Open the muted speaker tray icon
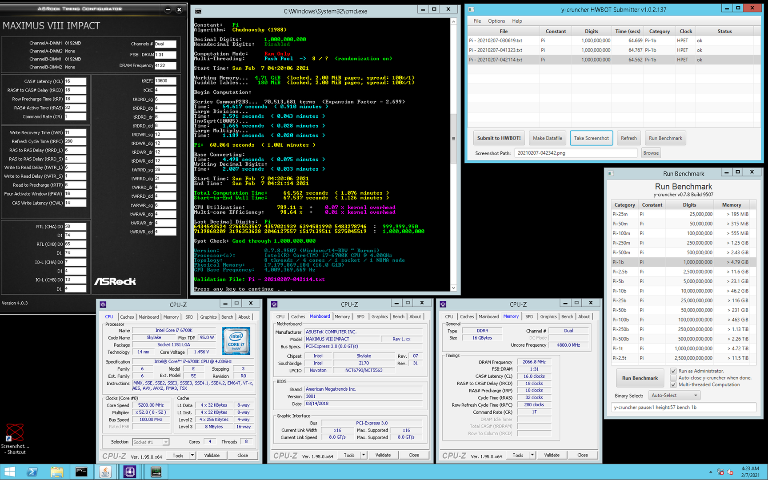 click(730, 472)
